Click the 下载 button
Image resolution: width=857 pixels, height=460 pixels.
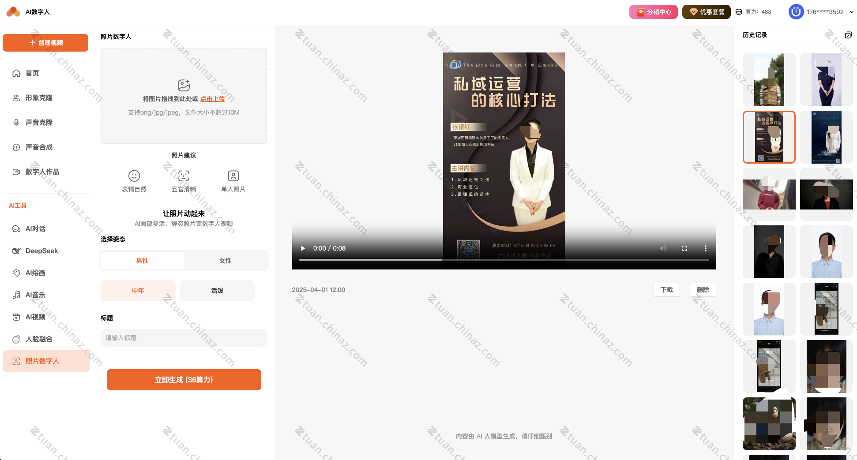[667, 290]
